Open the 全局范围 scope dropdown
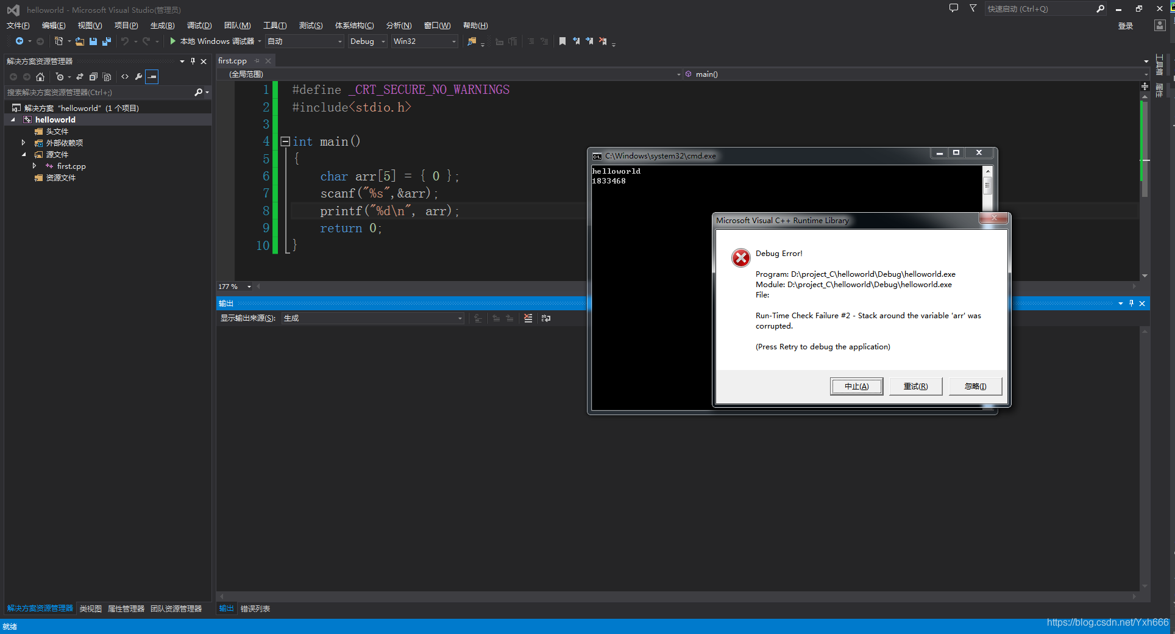 [x=450, y=74]
